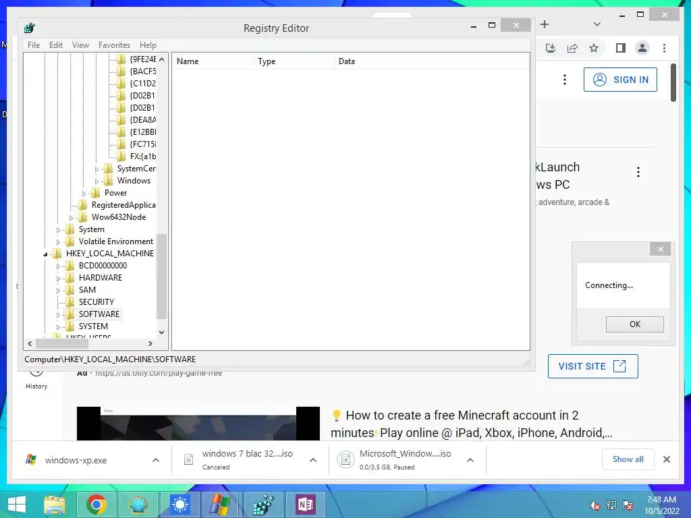
Task: Close the downloads bar
Action: click(666, 459)
